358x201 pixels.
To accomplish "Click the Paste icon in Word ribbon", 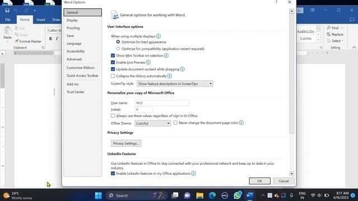I will [x=7, y=31].
